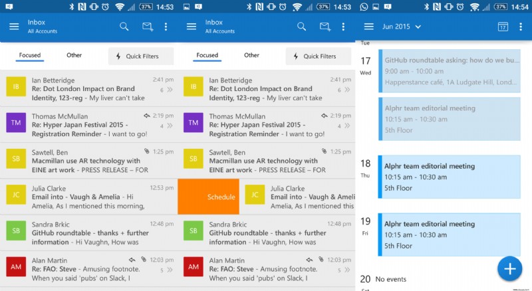Open Alphr editorial meeting on Wed 17

click(450, 119)
